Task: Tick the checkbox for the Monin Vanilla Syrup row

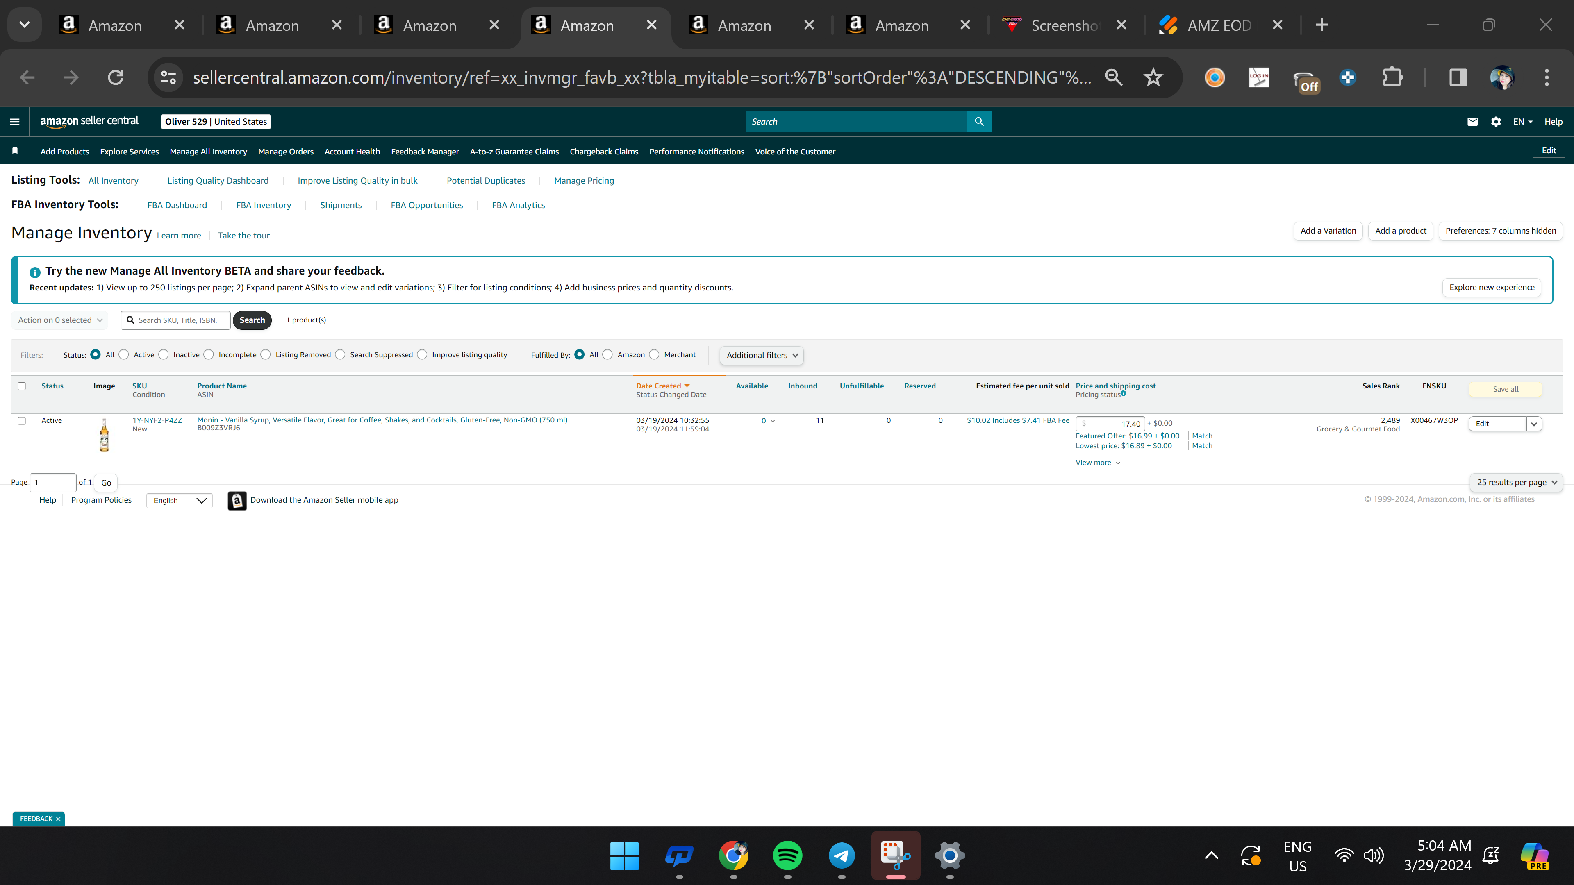Action: click(x=22, y=421)
